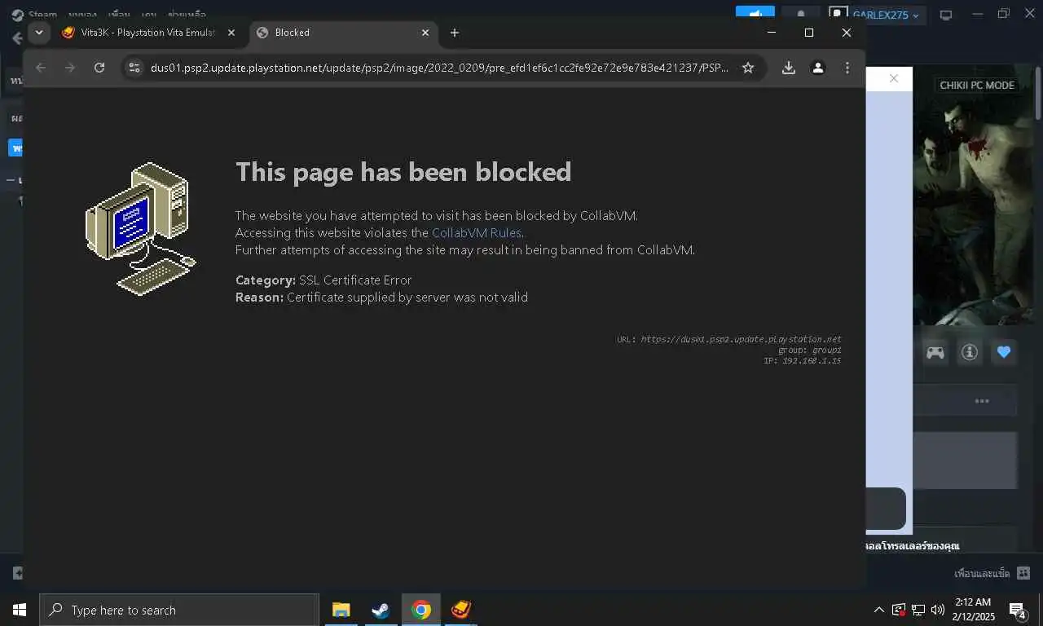This screenshot has width=1043, height=626.
Task: Go back in the Chrome browser
Action: (x=41, y=68)
